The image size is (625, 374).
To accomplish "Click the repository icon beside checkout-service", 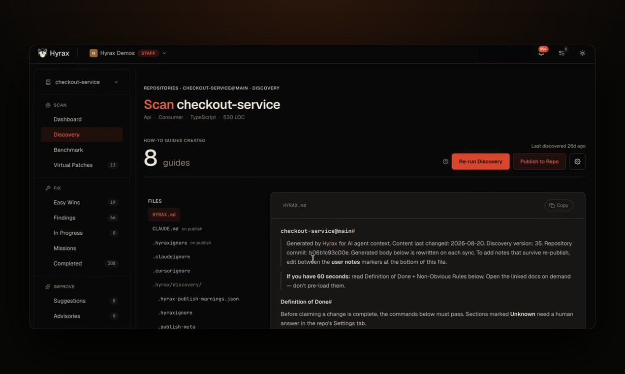I will [48, 82].
